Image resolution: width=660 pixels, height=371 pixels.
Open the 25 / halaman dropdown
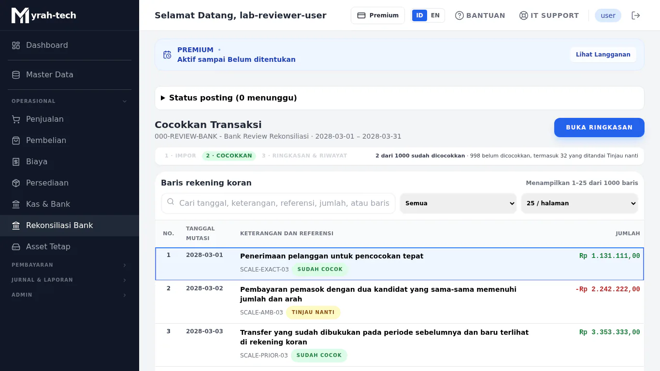click(580, 203)
